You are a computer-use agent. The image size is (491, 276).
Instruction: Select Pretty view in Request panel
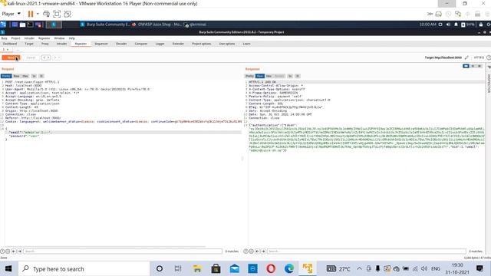pos(6,76)
